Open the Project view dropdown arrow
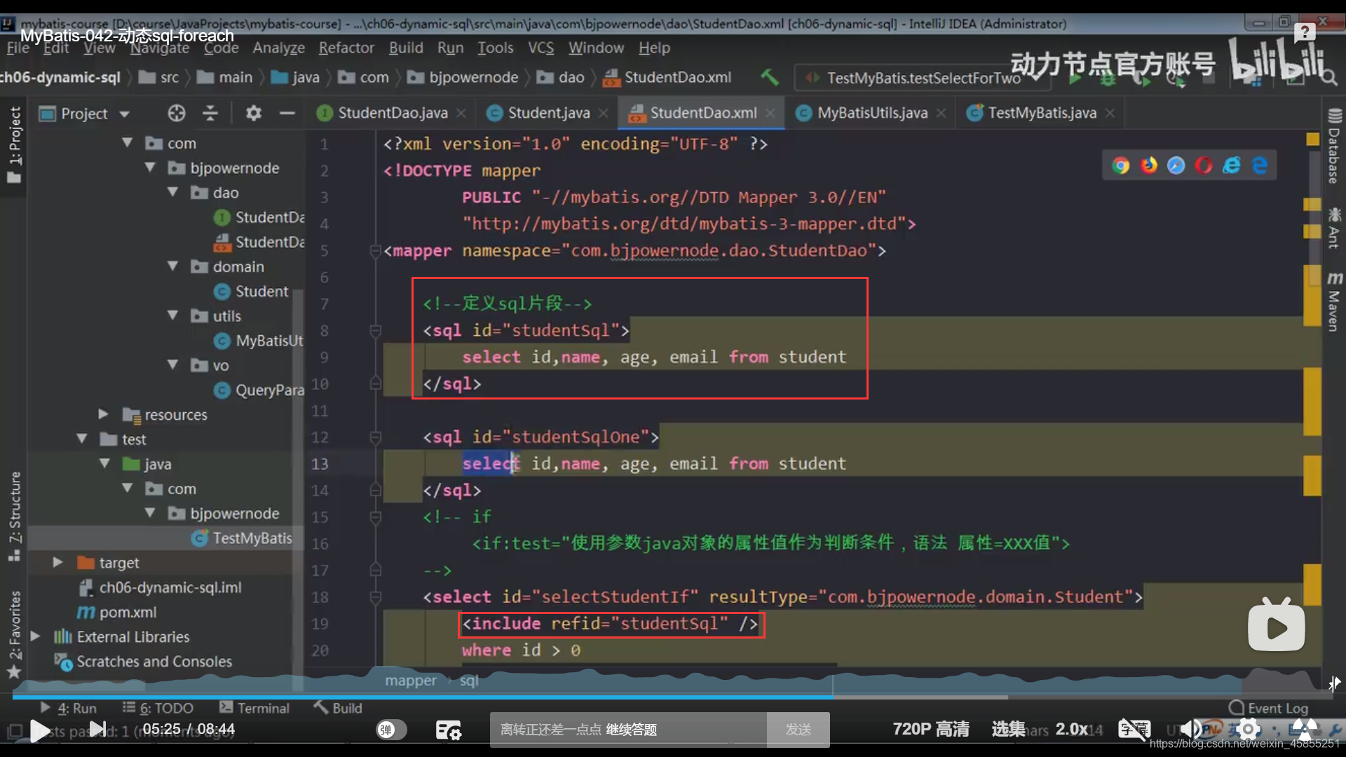Viewport: 1346px width, 757px height. (125, 114)
